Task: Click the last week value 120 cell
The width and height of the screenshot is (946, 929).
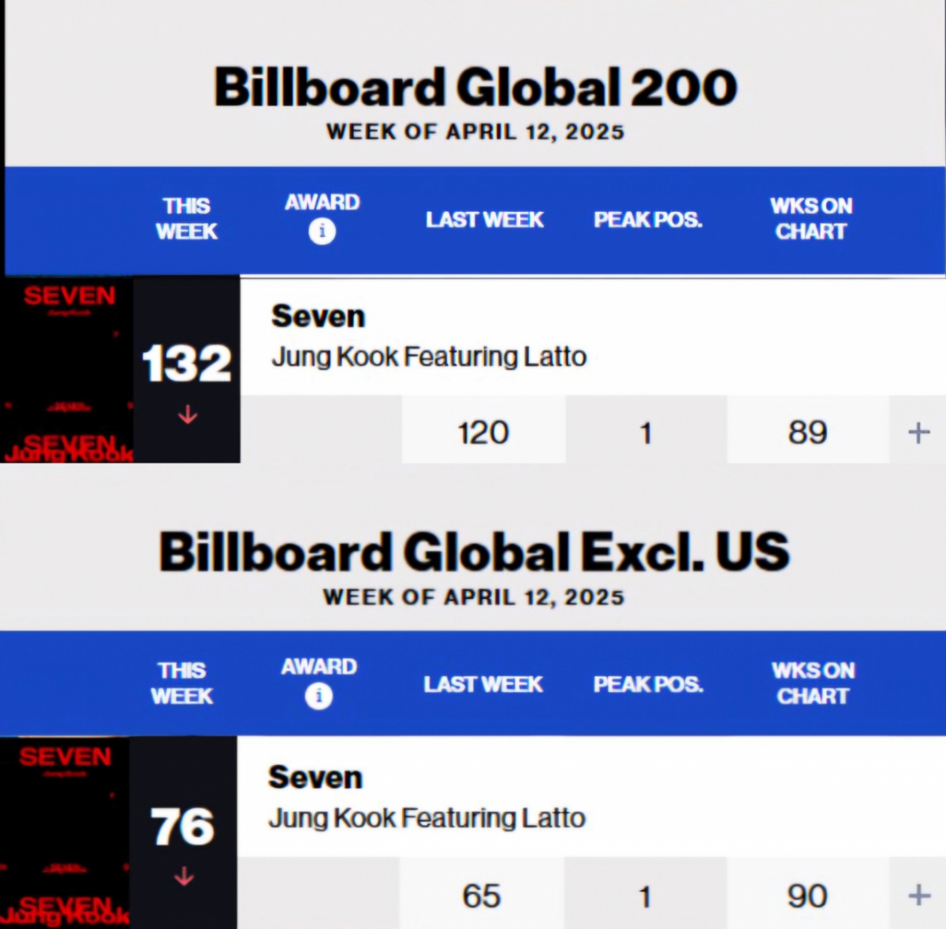Action: coord(483,432)
